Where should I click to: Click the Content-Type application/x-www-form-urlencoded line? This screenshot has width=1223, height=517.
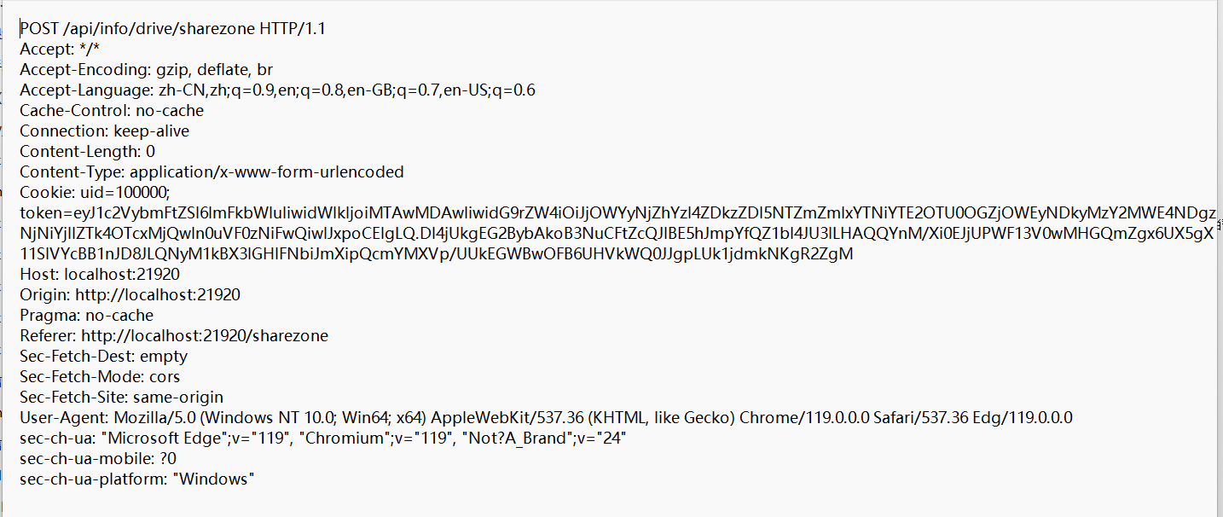[x=212, y=172]
